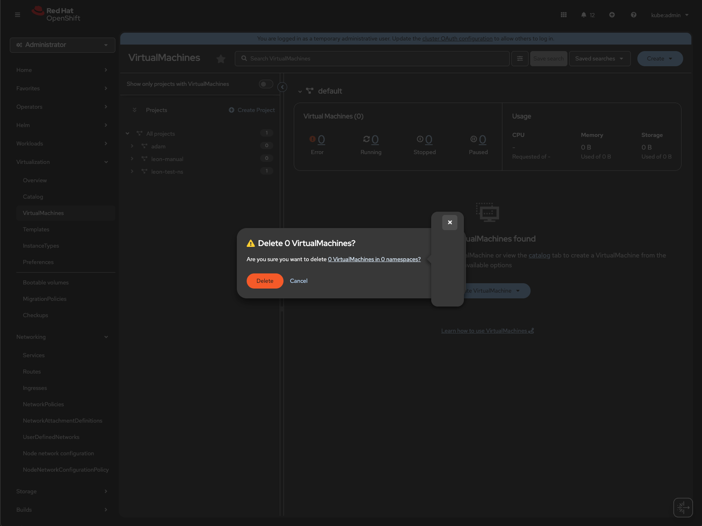702x526 pixels.
Task: Click Cancel in the delete dialog
Action: click(x=299, y=281)
